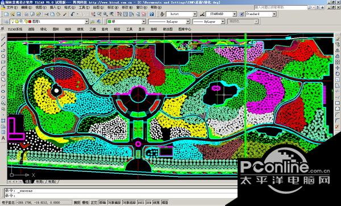The width and height of the screenshot is (341, 206).
Task: Toggle 栅格 grid display in status bar
Action: (x=85, y=202)
